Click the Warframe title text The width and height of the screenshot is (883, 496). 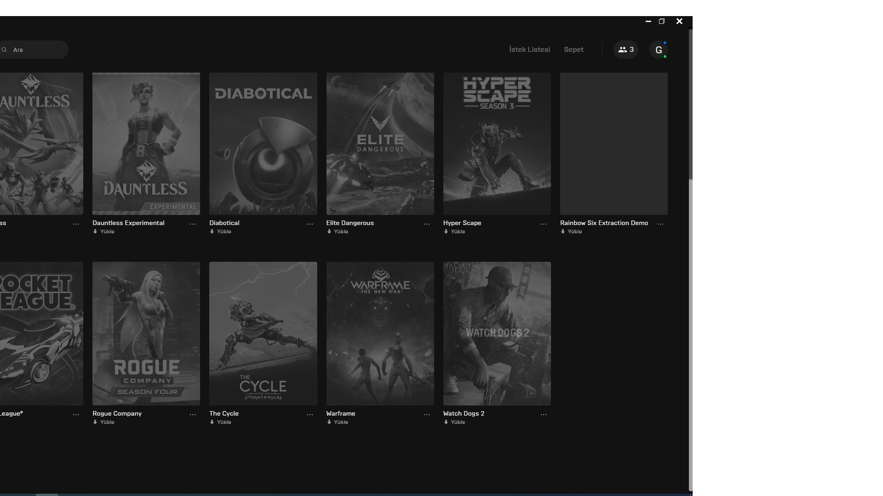click(x=341, y=413)
